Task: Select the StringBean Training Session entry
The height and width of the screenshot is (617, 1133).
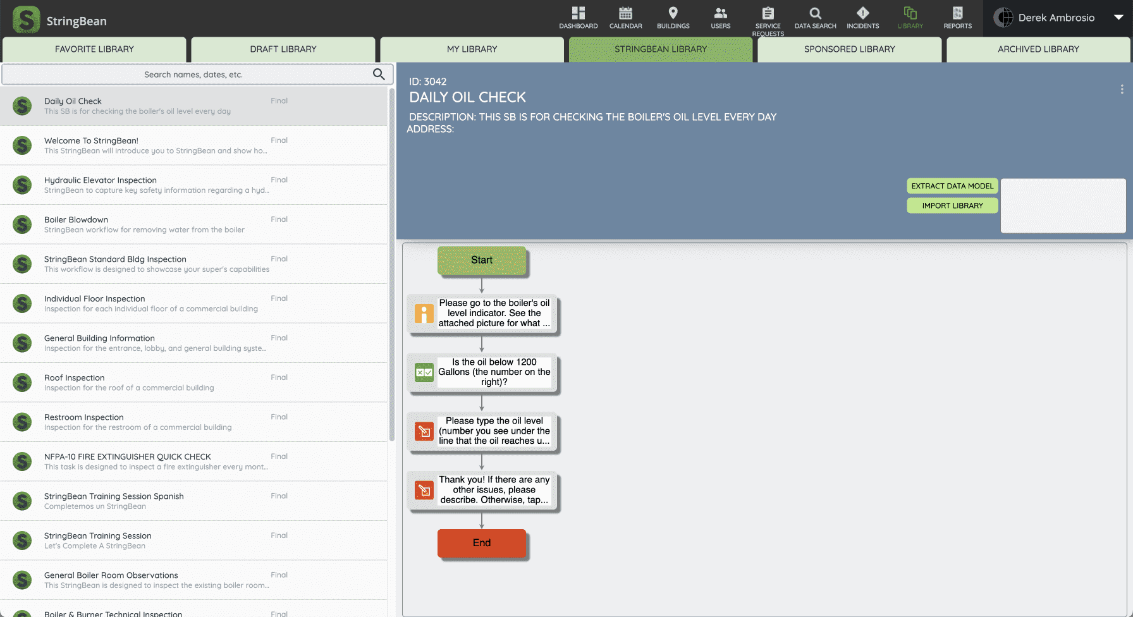Action: click(x=193, y=541)
